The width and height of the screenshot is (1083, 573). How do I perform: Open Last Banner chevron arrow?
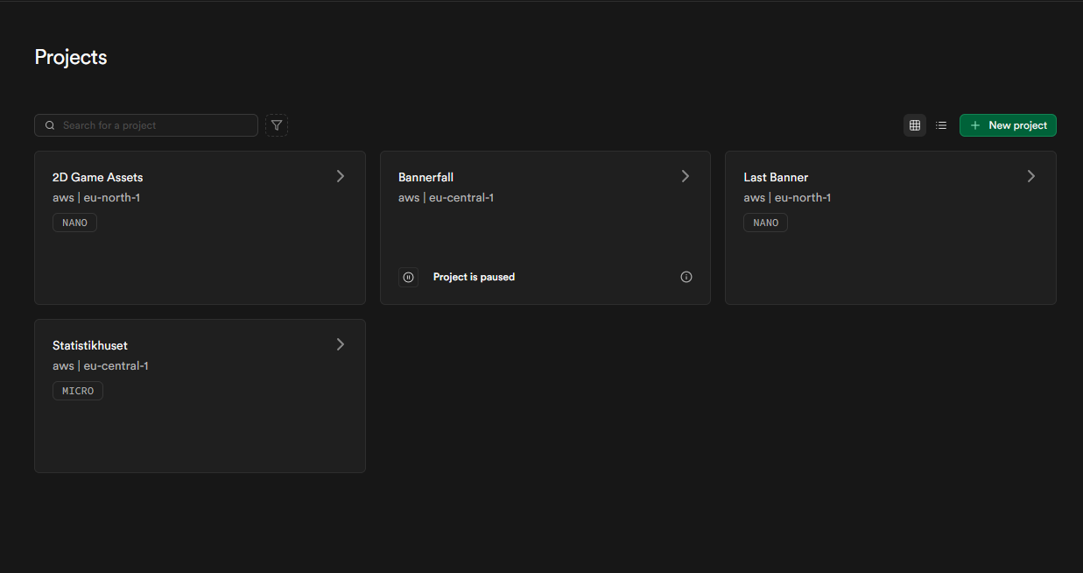(1031, 176)
